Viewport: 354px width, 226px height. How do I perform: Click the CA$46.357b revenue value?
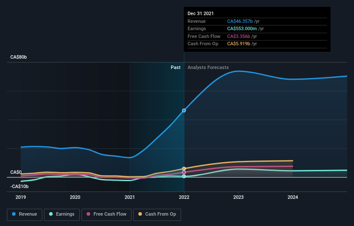click(x=240, y=21)
